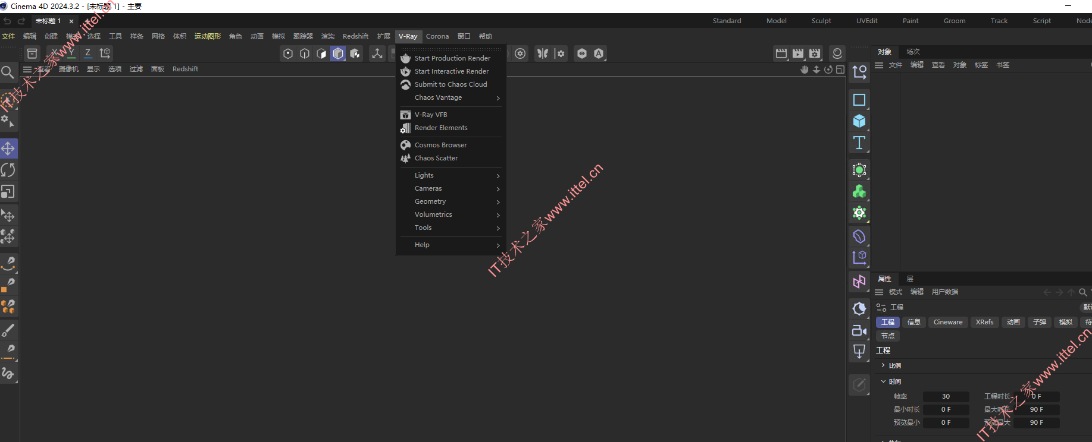
Task: Open the 摄像机 viewport menu
Action: tap(68, 69)
